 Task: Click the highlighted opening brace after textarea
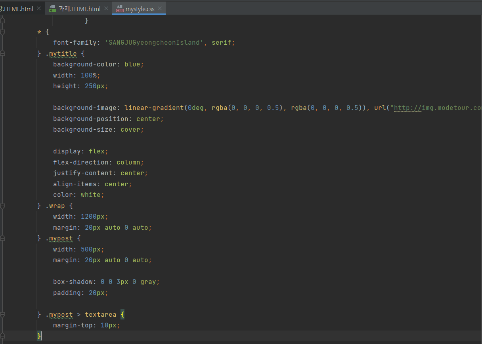[x=122, y=315]
